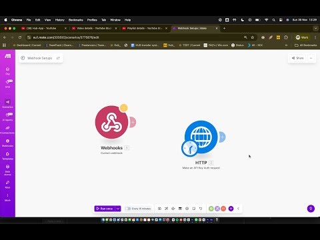
Task: Open Connections in the sidebar
Action: coord(7,130)
